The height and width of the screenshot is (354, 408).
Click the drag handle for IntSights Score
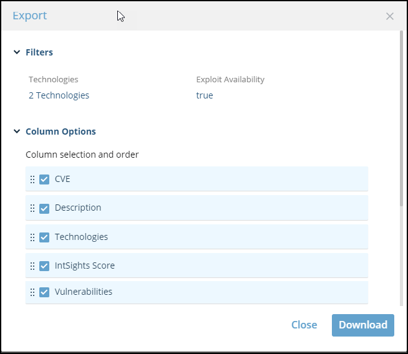point(32,266)
